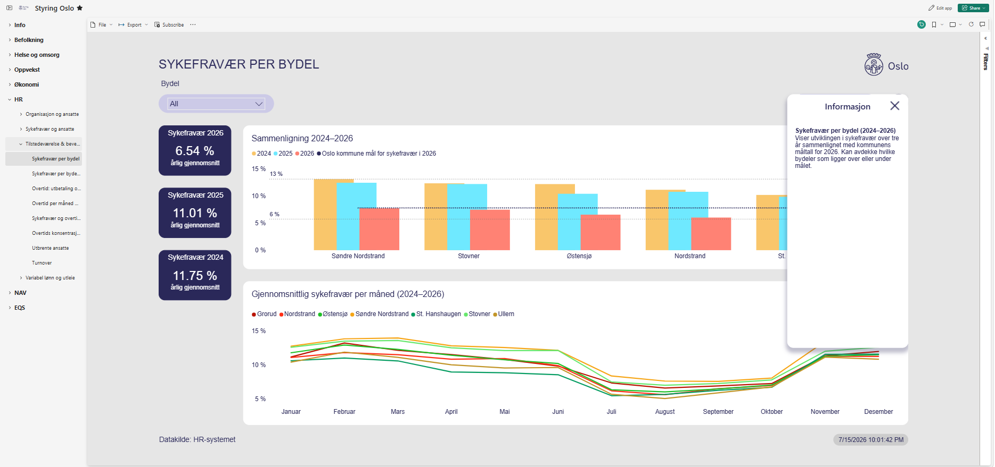Click Stovner 2025 cyan bar
Image resolution: width=995 pixels, height=467 pixels.
pos(467,217)
